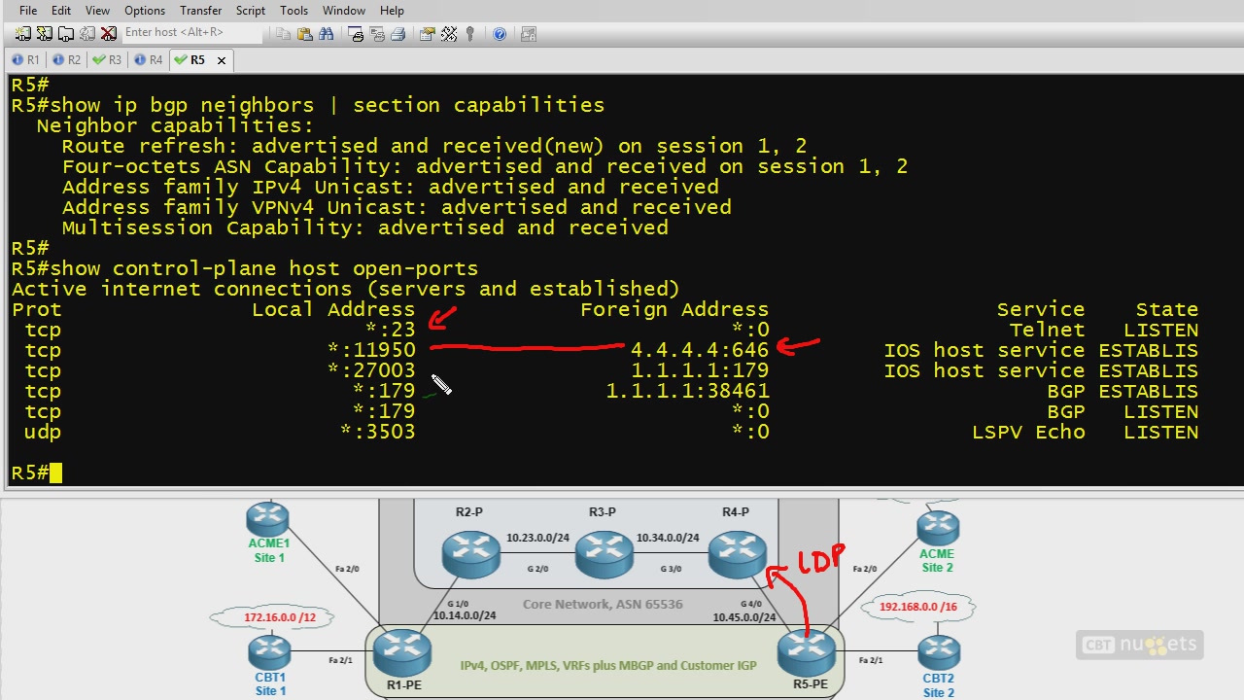Open Global Options from the toolbar
Screen dimensions: 1244x700
coord(449,34)
